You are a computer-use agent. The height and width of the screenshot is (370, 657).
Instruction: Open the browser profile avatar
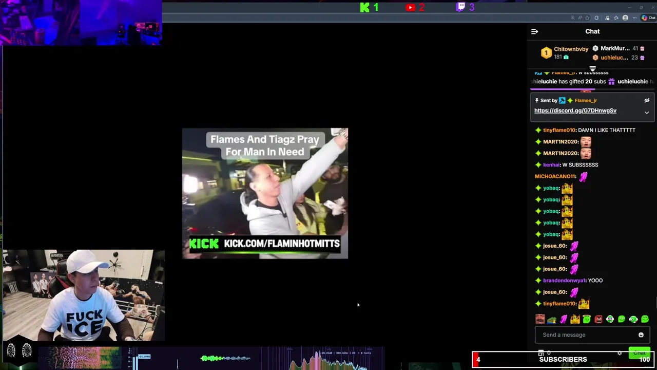tap(625, 18)
